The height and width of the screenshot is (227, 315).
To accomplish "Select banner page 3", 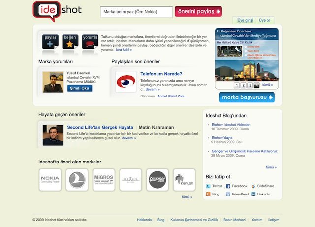I will click(250, 85).
